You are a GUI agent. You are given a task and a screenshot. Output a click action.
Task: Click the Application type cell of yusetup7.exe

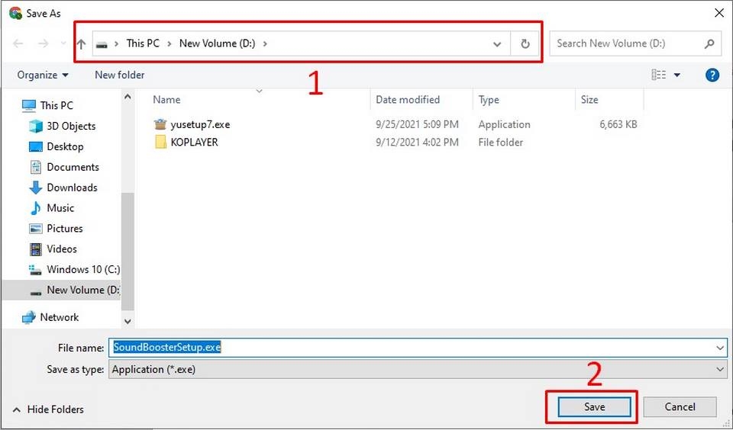[504, 124]
